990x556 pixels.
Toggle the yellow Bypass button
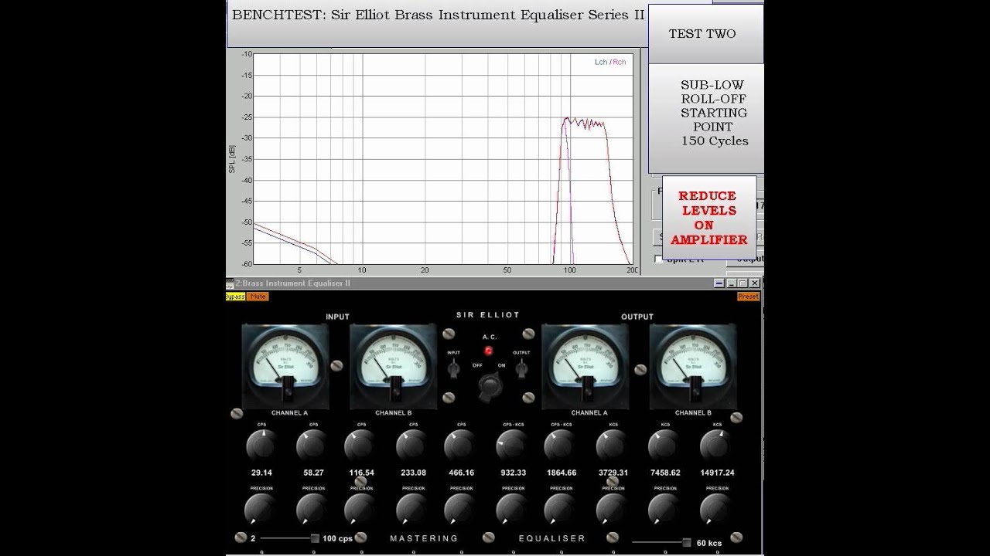coord(235,297)
